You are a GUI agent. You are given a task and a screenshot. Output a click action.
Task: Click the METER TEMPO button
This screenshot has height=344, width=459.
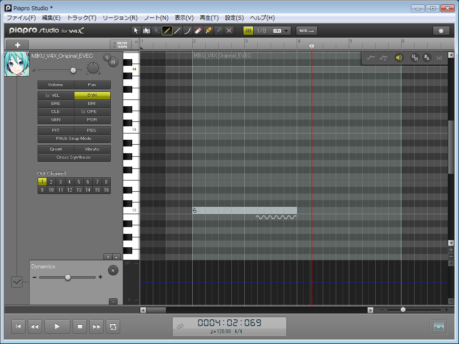tap(121, 45)
